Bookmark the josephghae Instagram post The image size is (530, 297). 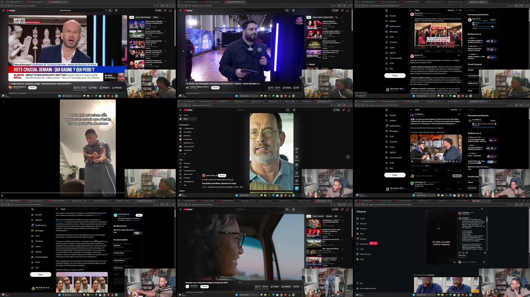(x=485, y=253)
